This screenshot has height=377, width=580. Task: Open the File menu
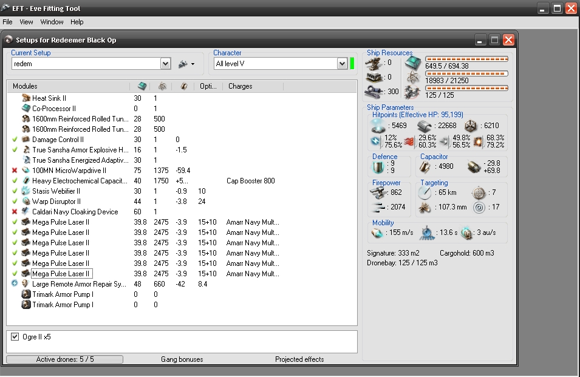(7, 22)
